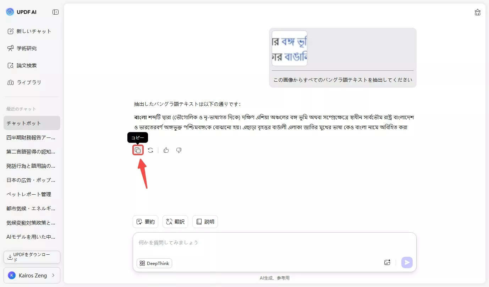The image size is (489, 287).
Task: Collapse the sidebar panel toggle icon
Action: point(55,12)
